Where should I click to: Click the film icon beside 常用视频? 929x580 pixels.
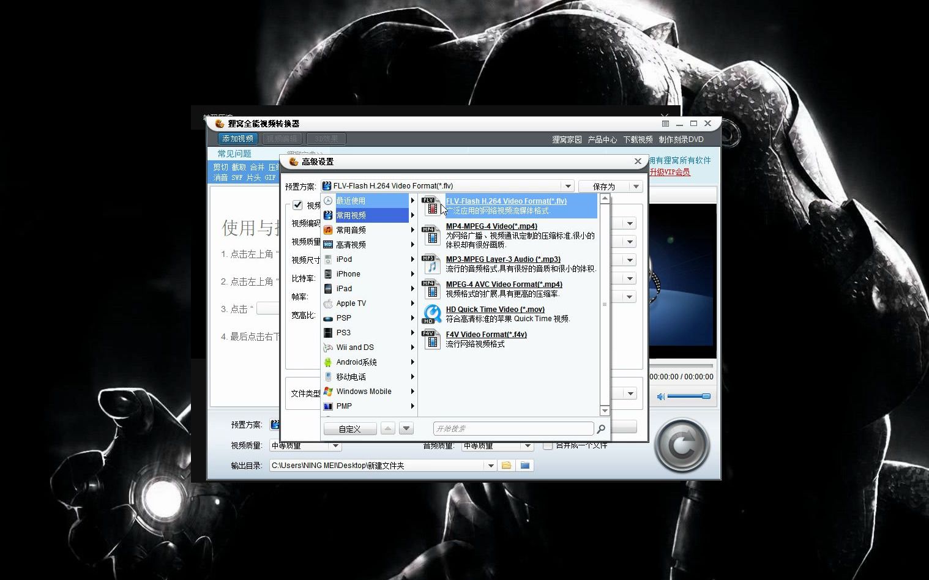click(x=328, y=215)
